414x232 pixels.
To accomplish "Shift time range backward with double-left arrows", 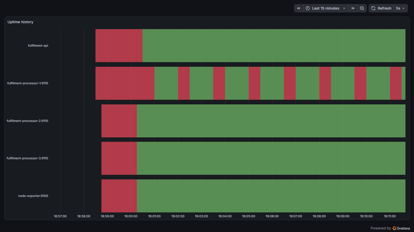I will coord(299,8).
